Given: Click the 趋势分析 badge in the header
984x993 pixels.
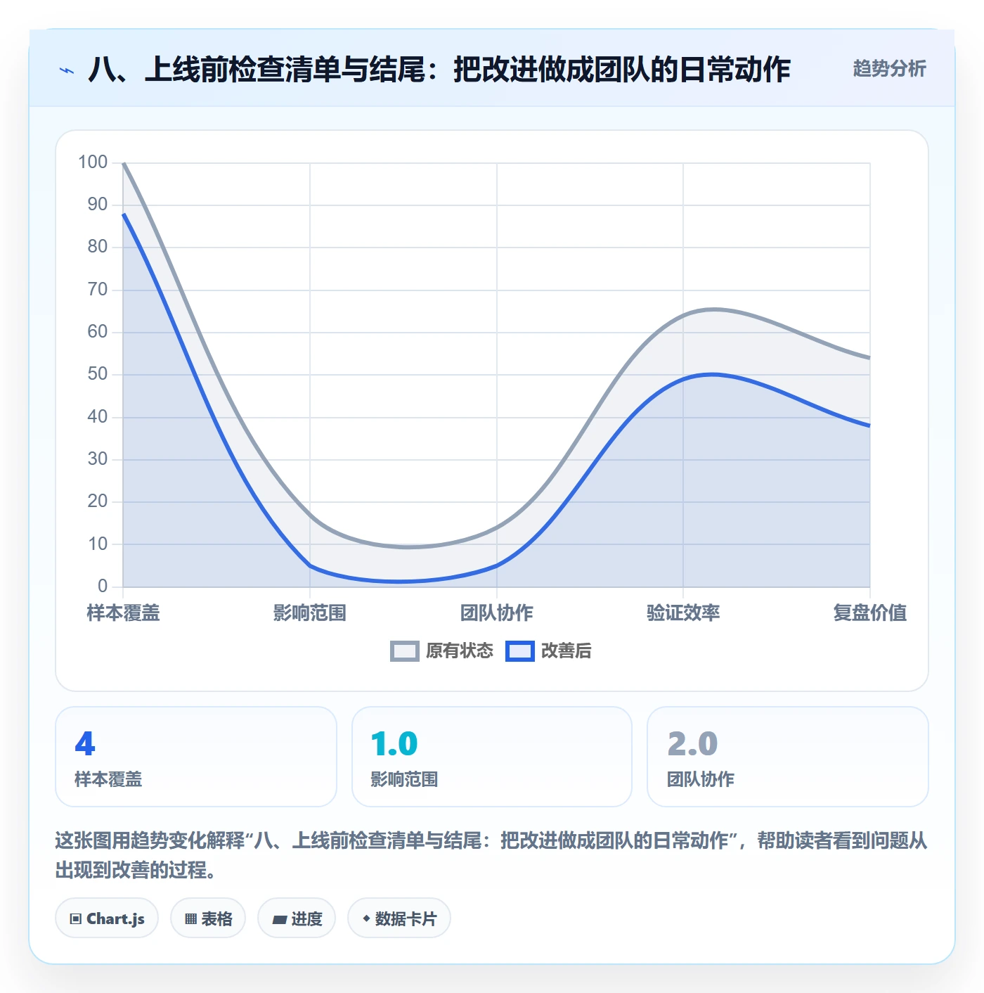Looking at the screenshot, I should [889, 68].
